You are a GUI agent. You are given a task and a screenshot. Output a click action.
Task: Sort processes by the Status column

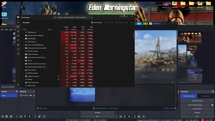point(50,29)
